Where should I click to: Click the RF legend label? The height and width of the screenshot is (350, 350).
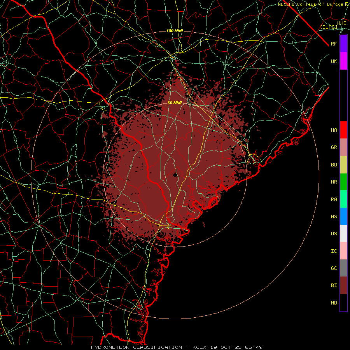(334, 44)
